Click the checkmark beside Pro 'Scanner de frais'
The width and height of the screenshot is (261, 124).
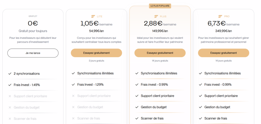(200, 118)
